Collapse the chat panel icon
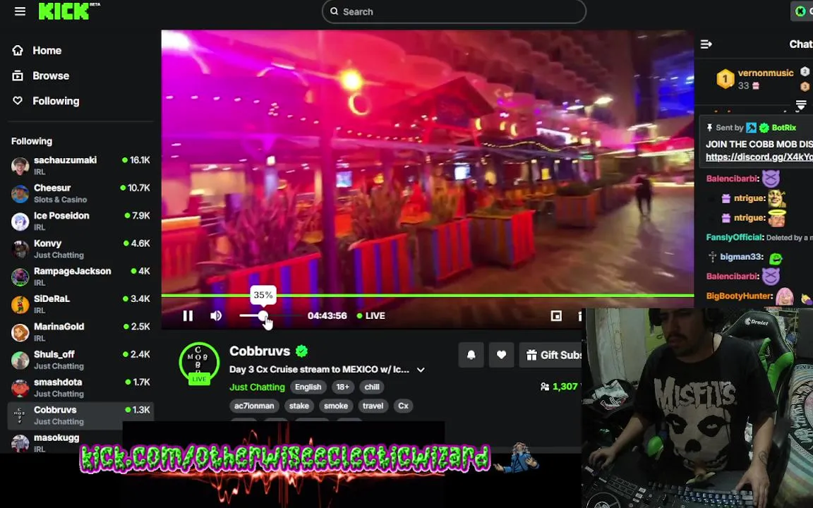813x508 pixels. [706, 44]
